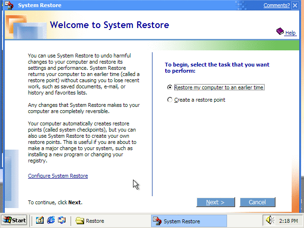Close the System Restore window
This screenshot has height=228, width=304.
tap(295, 5)
